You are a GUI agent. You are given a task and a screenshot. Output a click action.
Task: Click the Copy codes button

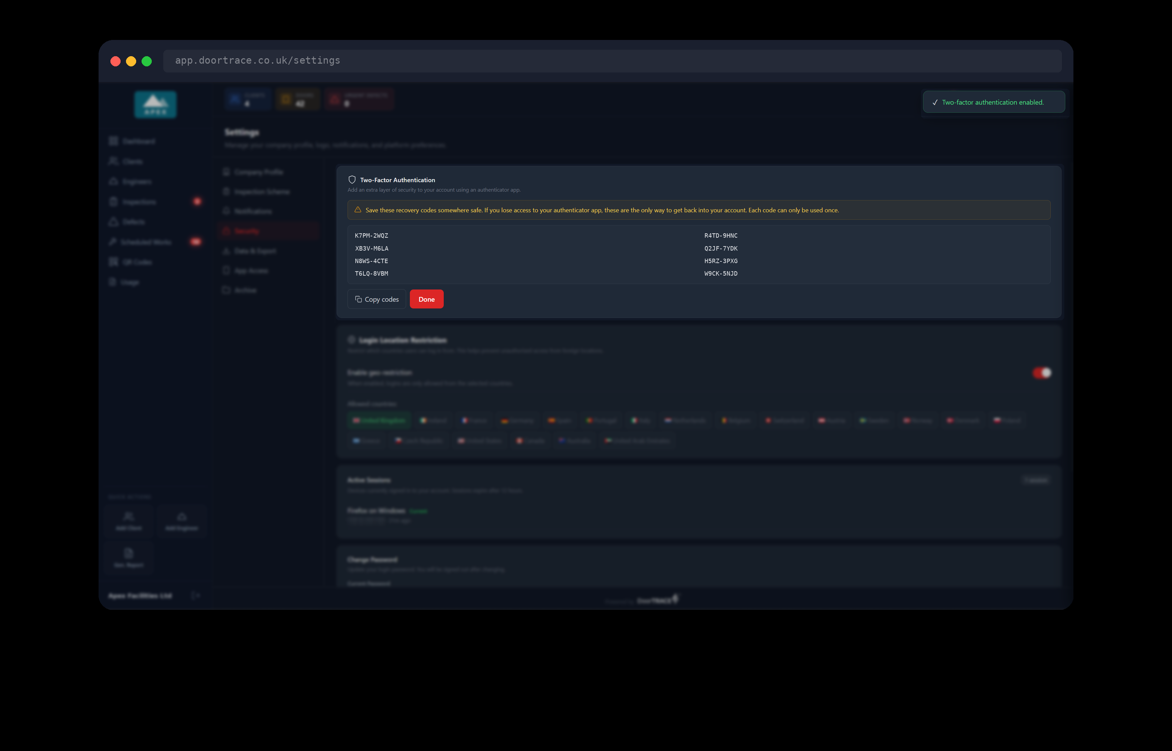377,299
